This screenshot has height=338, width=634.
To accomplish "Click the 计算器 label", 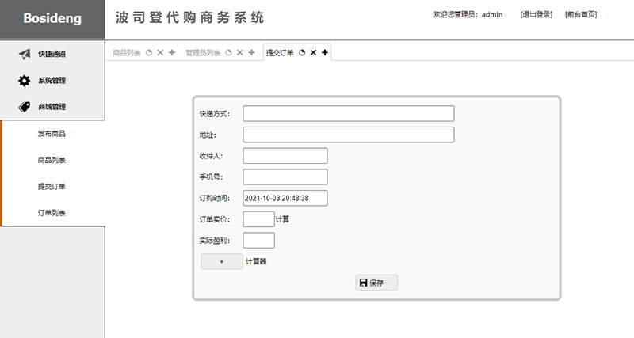I will pos(256,262).
